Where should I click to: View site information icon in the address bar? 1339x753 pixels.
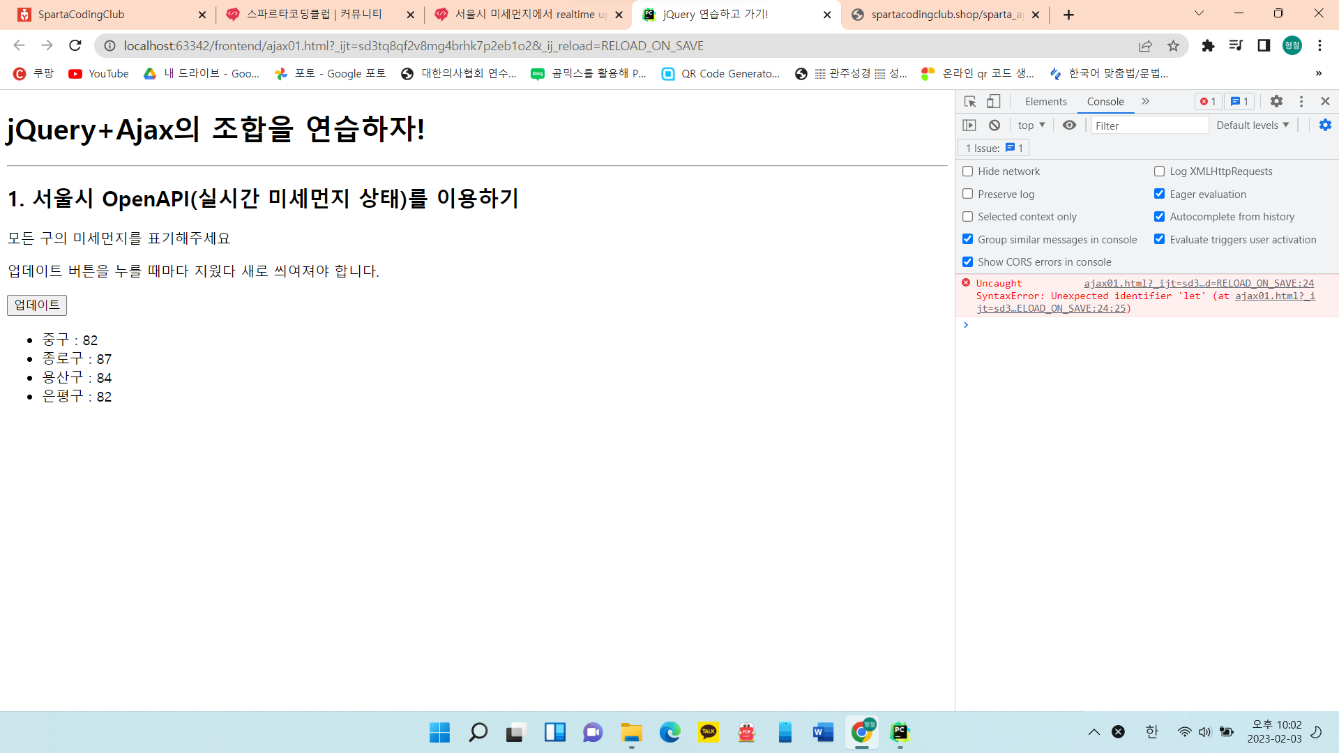[x=109, y=46]
